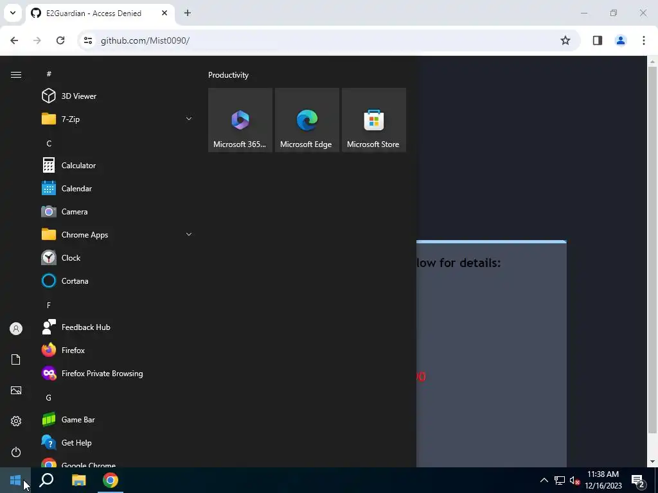The height and width of the screenshot is (493, 658).
Task: Bookmark this page with star icon
Action: 565,40
